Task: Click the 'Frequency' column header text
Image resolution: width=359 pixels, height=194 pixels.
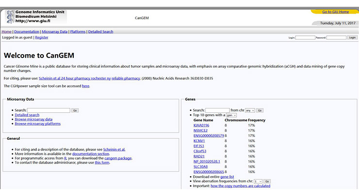Action: pos(257,120)
